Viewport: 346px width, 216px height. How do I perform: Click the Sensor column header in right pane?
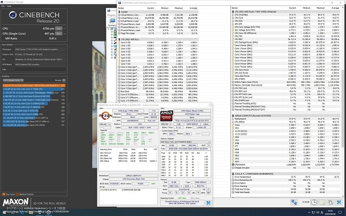pos(235,8)
